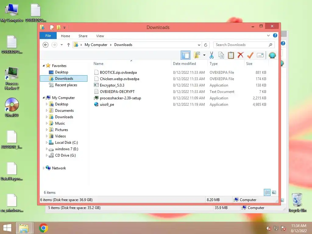Viewport: 312px width, 234px height.
Task: Click the Search Downloads field
Action: [x=244, y=45]
